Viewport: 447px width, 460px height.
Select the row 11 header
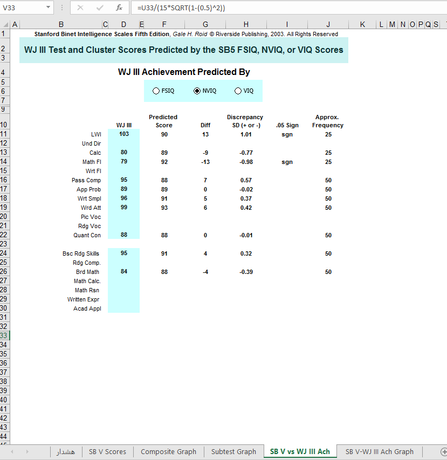coord(5,134)
